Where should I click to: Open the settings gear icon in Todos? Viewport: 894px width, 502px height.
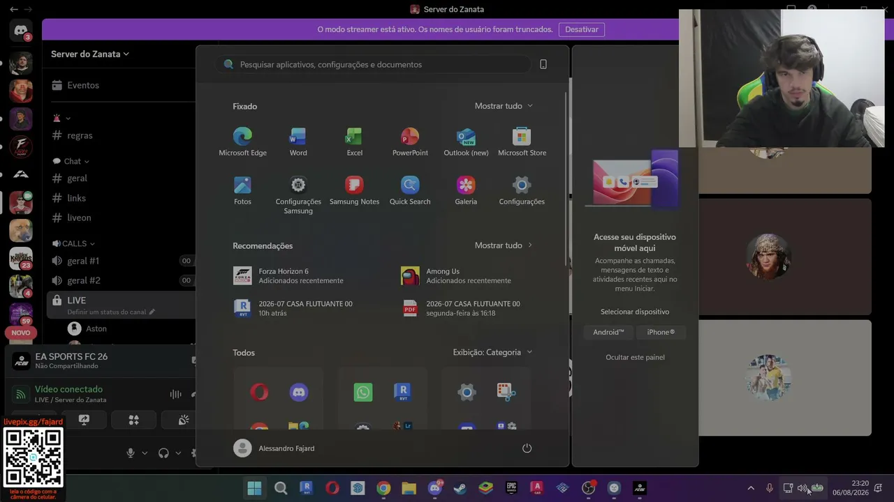tap(467, 393)
